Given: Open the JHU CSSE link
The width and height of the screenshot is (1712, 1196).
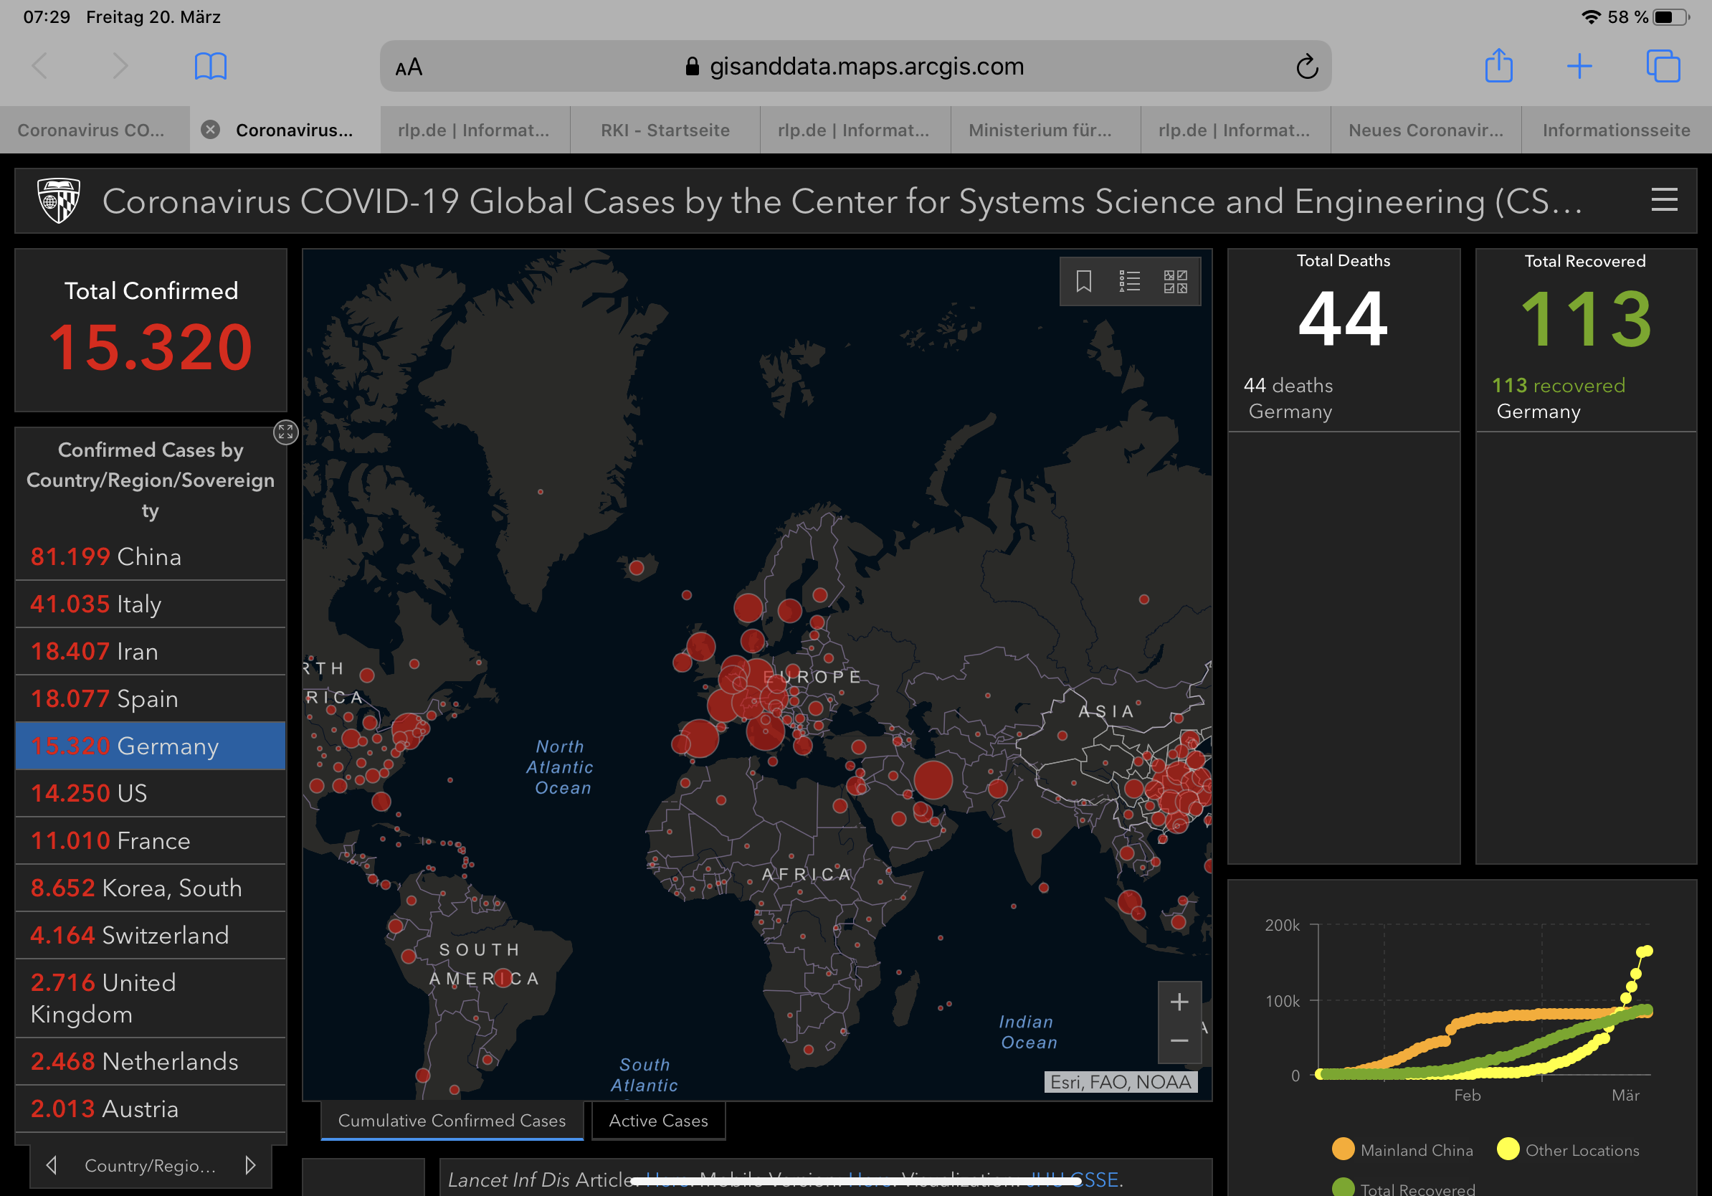Looking at the screenshot, I should 1073,1180.
